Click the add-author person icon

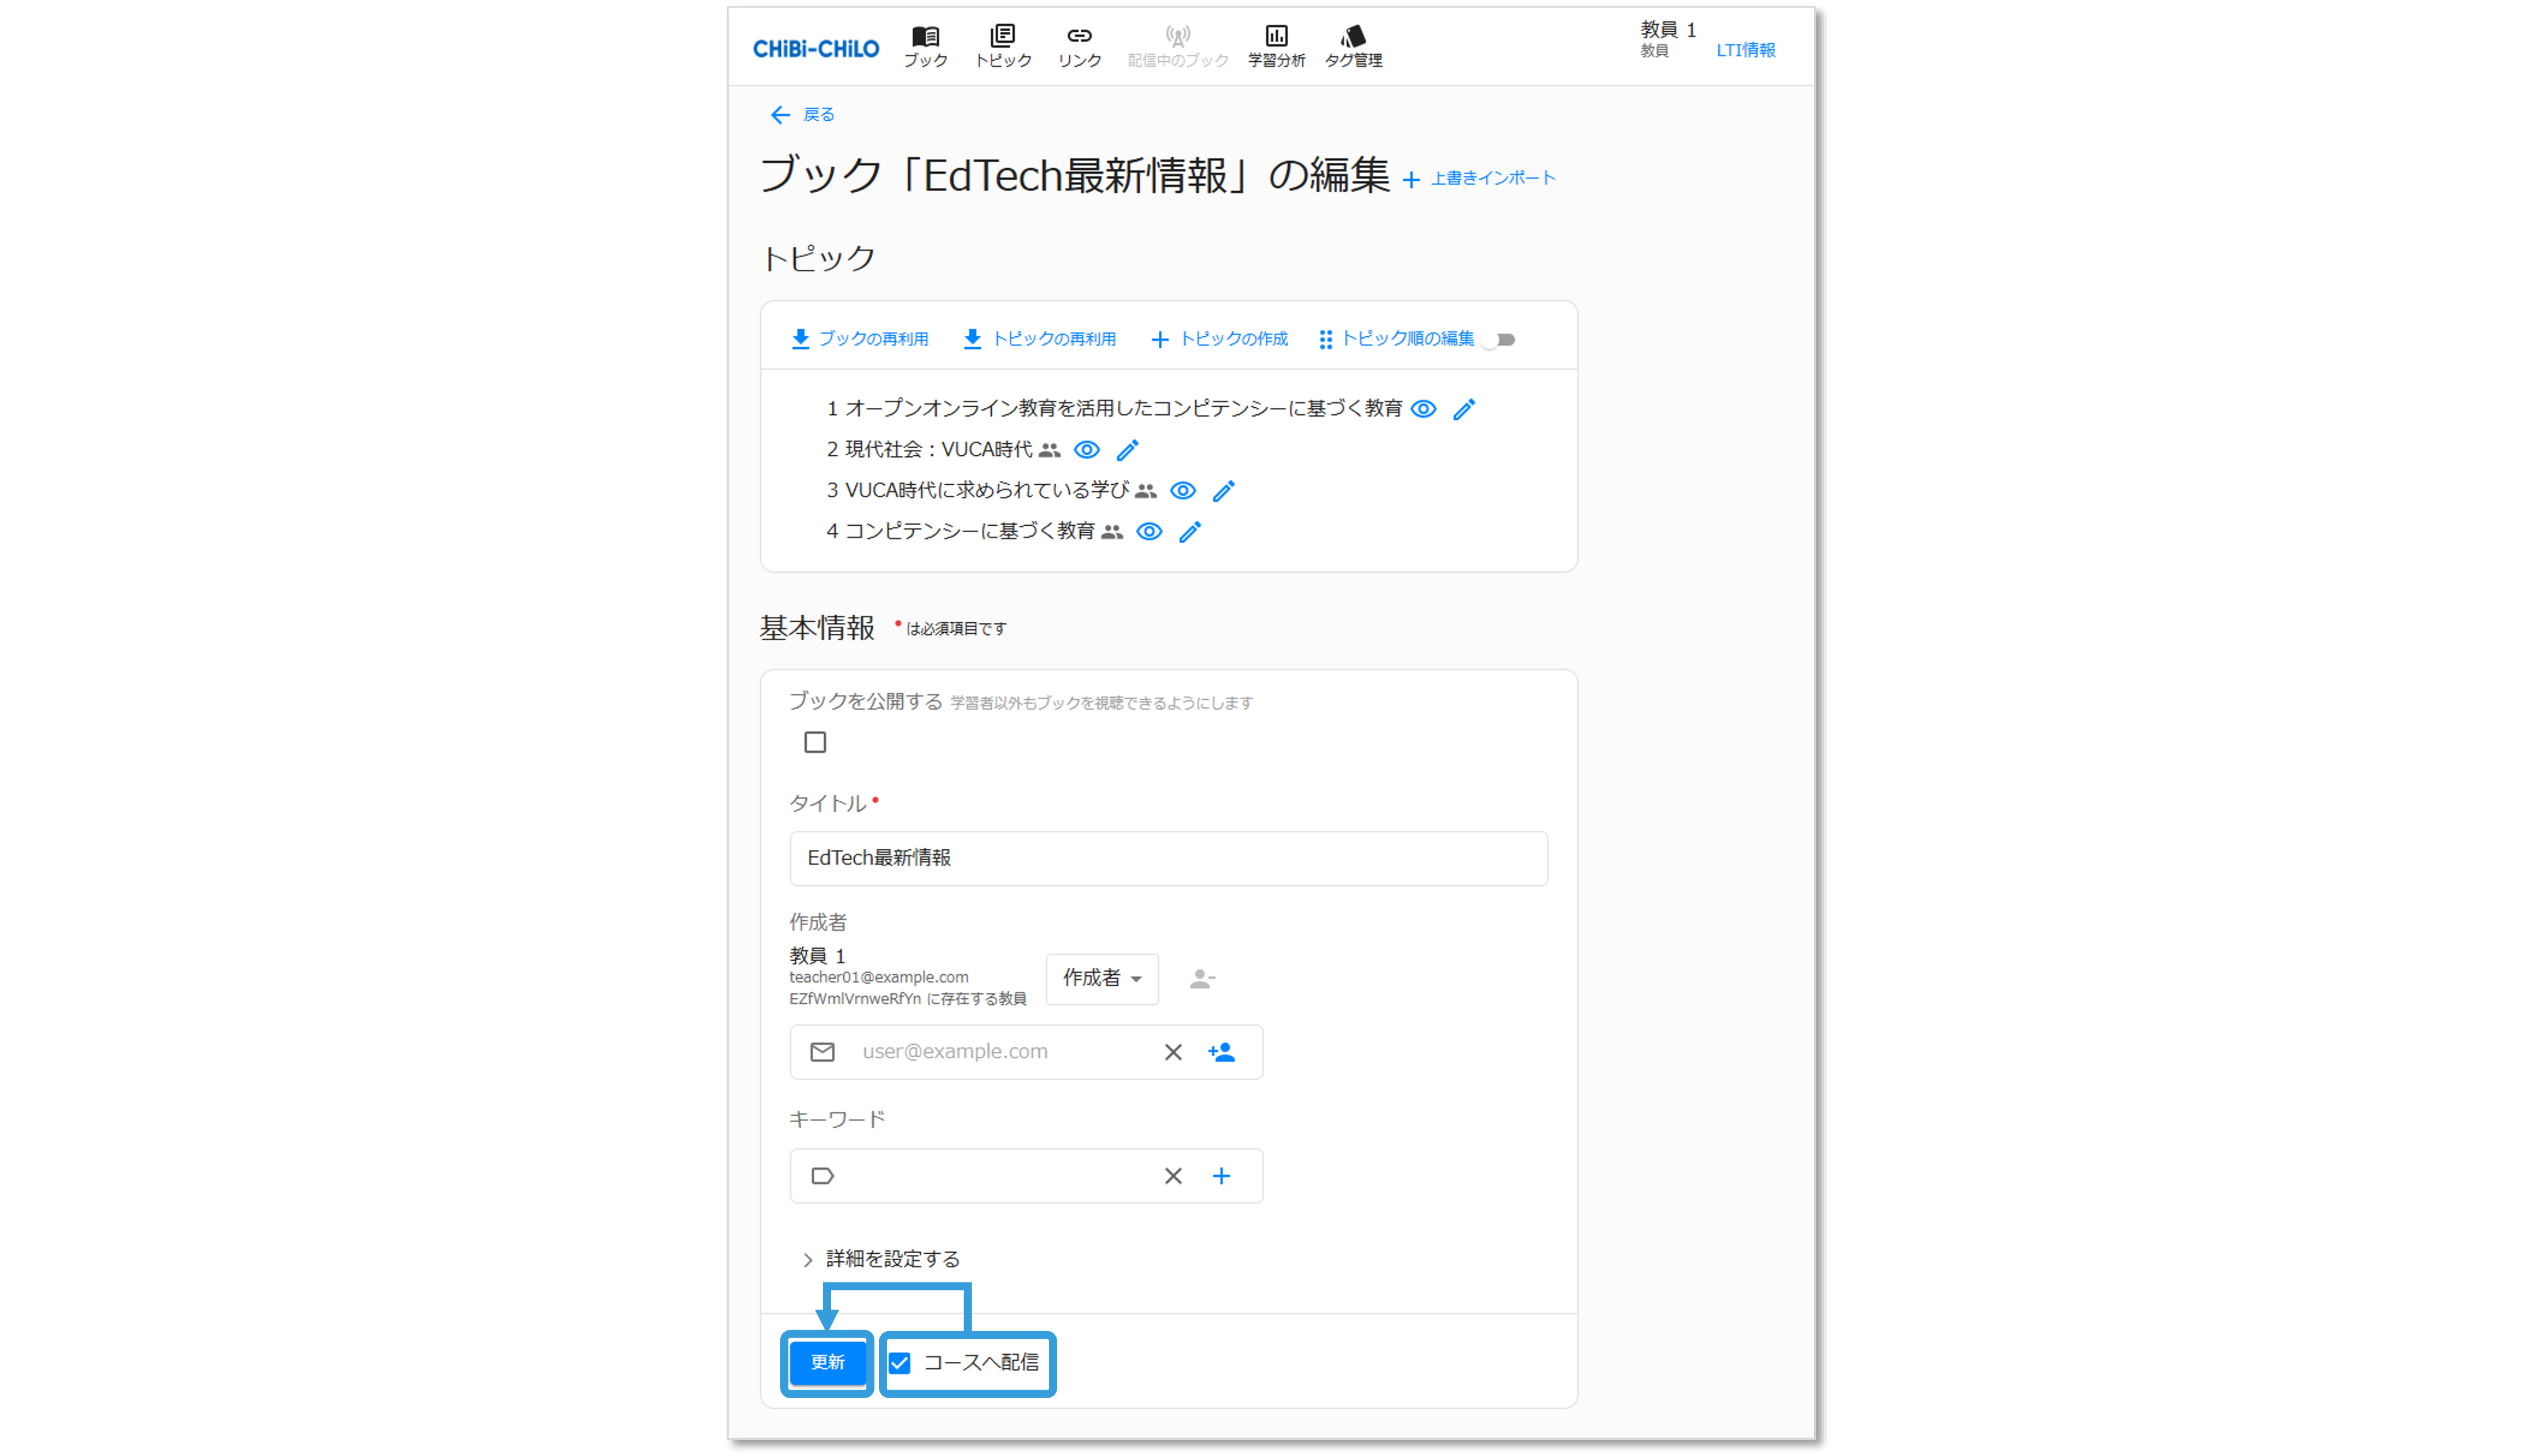tap(1221, 1052)
